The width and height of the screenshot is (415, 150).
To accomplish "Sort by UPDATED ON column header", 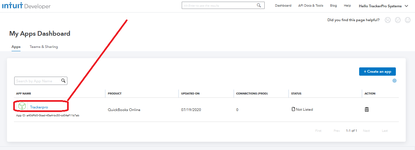I will click(x=190, y=94).
